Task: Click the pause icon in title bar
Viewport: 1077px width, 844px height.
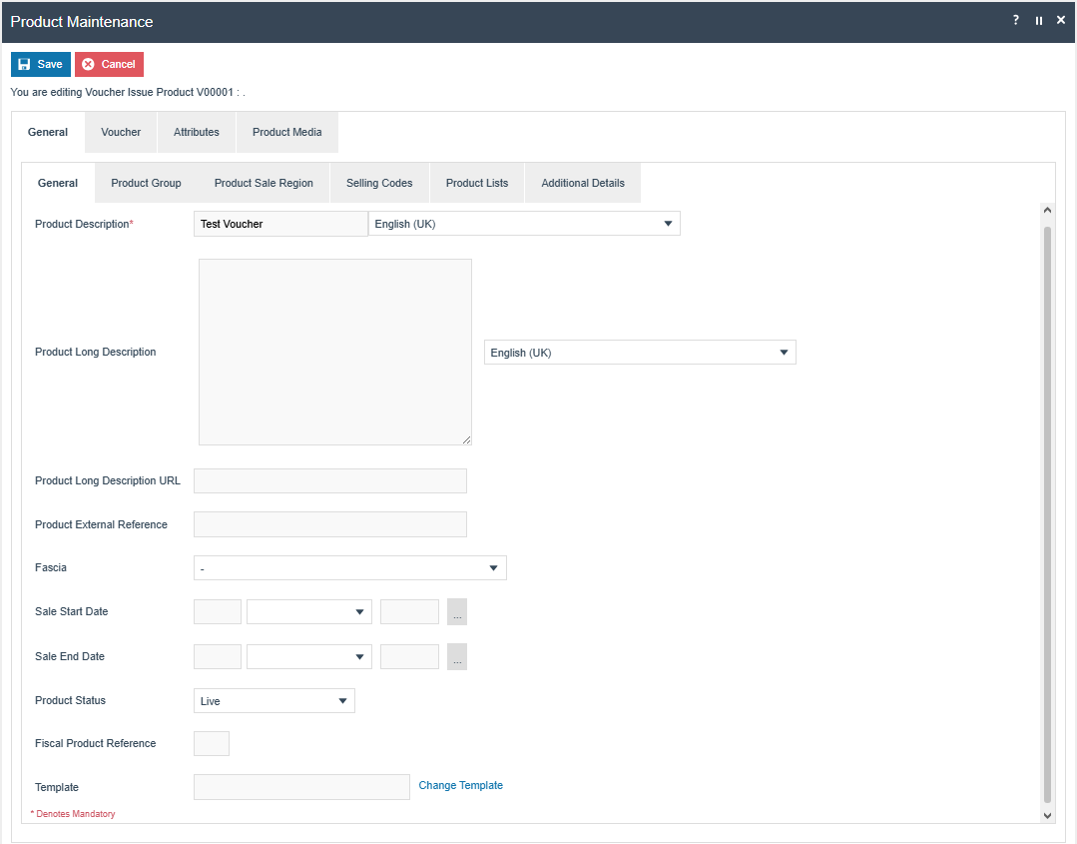Action: (x=1038, y=21)
